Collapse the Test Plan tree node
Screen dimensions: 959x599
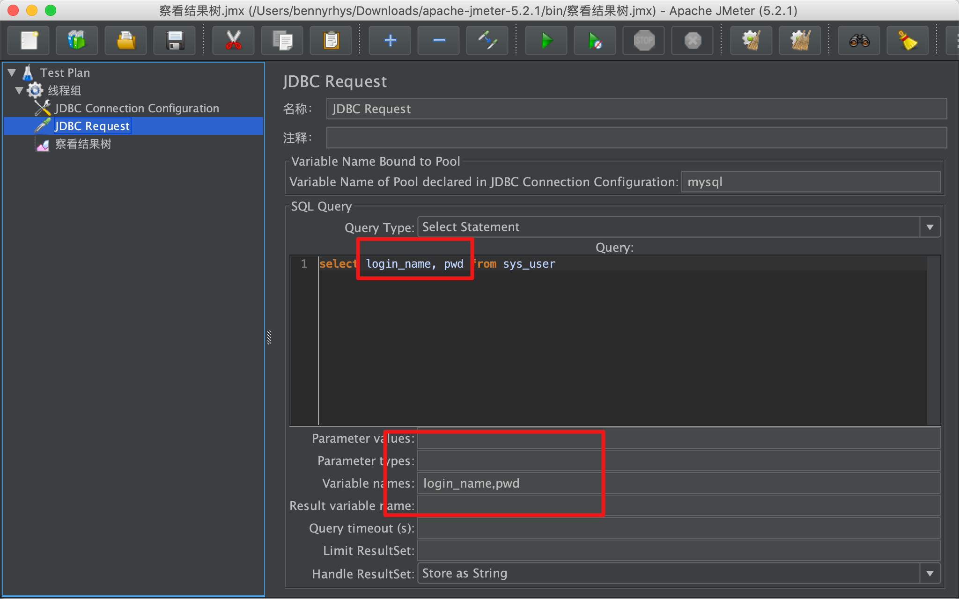click(x=12, y=73)
